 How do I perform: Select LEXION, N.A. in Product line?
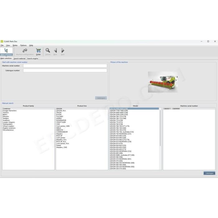[x=82, y=111]
